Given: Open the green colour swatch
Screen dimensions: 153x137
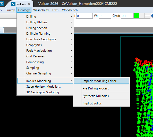Looking at the screenshot, I should click(x=136, y=16).
